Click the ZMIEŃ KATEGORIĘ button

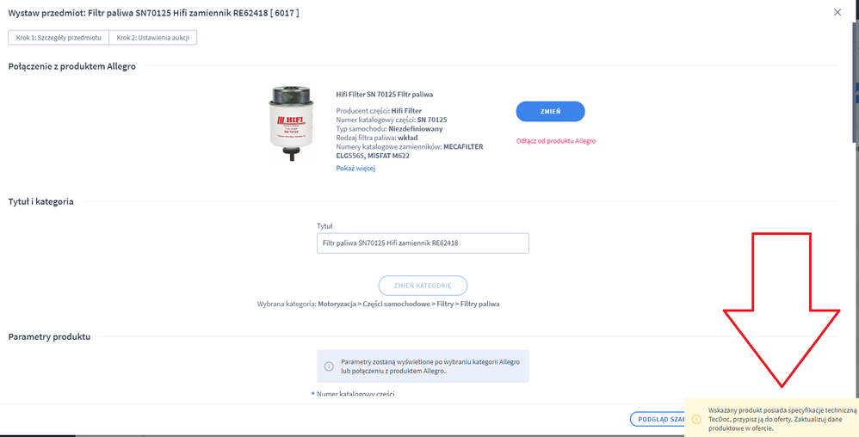click(423, 286)
